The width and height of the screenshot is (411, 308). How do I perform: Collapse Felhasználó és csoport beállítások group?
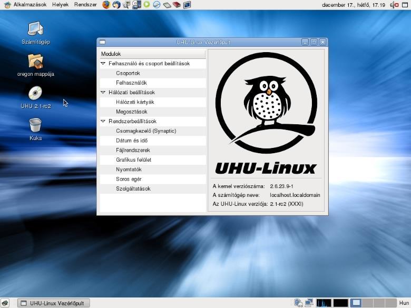coord(103,63)
